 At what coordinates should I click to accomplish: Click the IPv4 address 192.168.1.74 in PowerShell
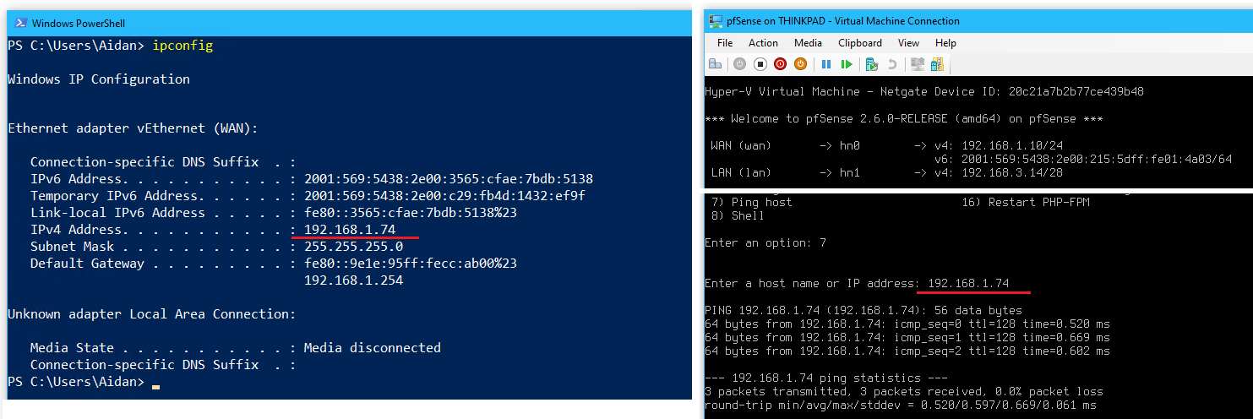350,230
